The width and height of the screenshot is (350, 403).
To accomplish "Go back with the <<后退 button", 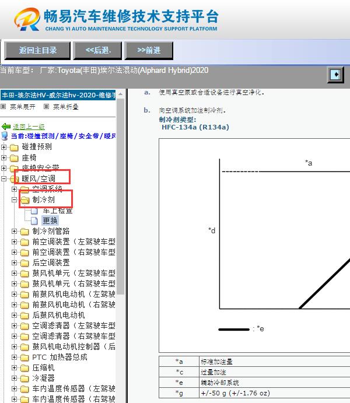I will 97,50.
